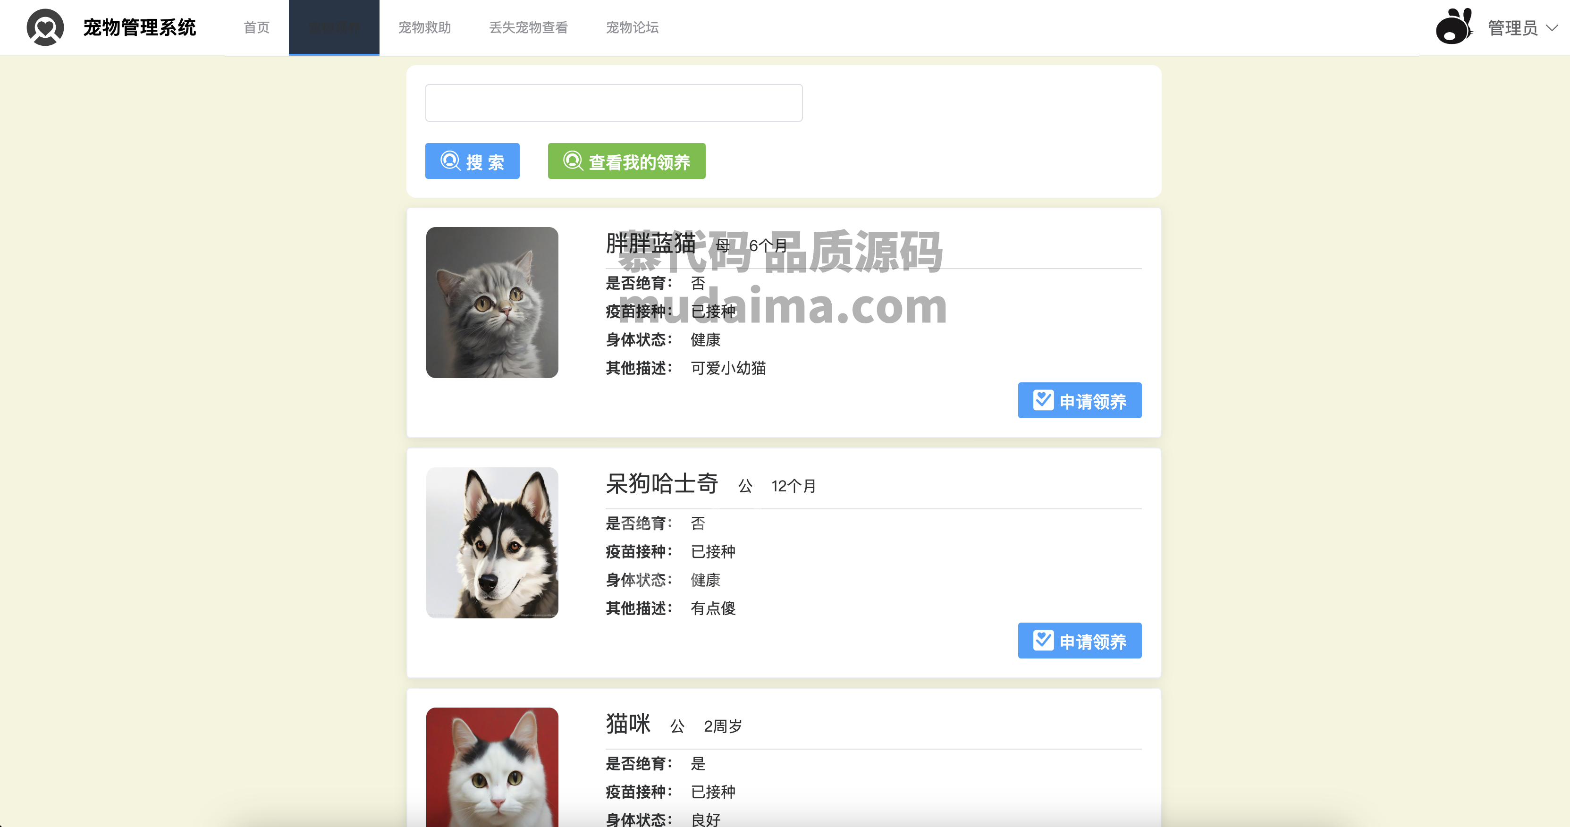
Task: Open the white cat photo thumbnail
Action: (492, 767)
